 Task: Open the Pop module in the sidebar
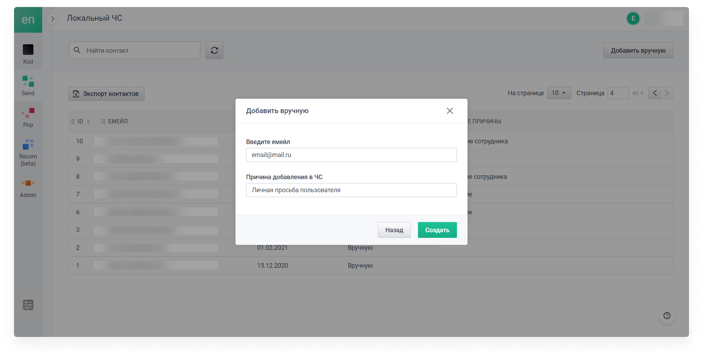pyautogui.click(x=28, y=118)
